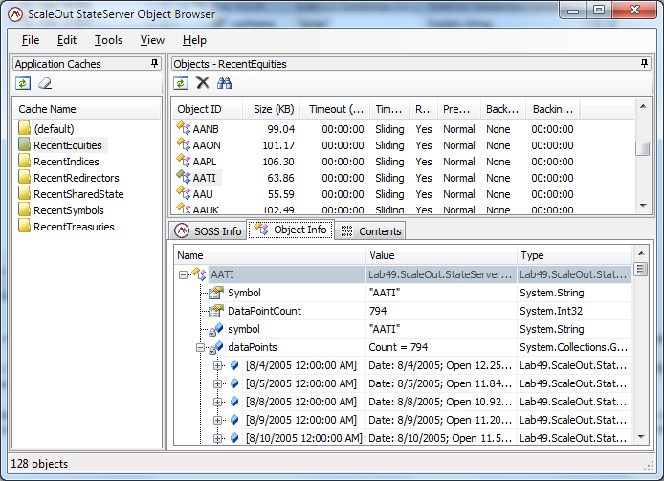Click the lowercase symbol field icon

pos(216,329)
